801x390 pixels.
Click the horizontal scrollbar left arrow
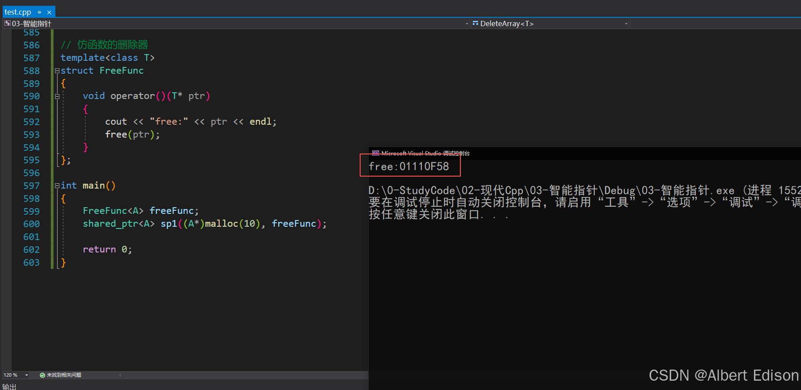[120, 375]
